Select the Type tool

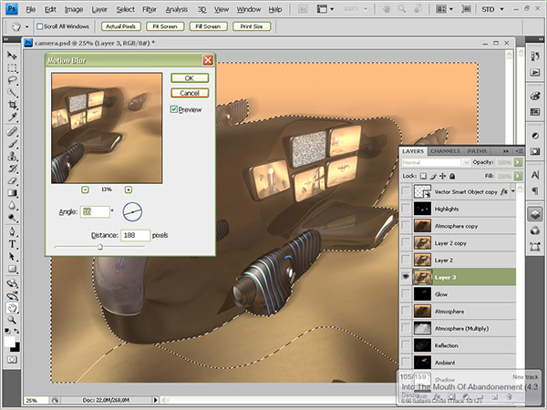click(x=13, y=244)
